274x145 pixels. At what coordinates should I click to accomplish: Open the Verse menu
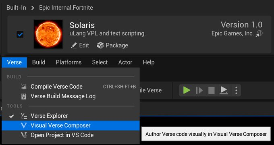click(15, 62)
